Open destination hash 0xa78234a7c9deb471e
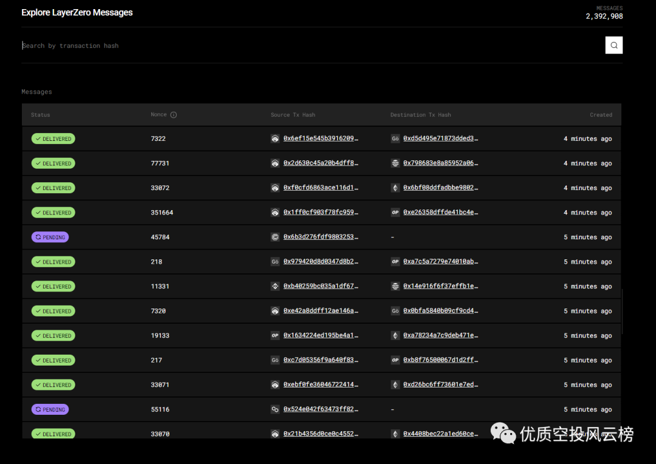Image resolution: width=656 pixels, height=464 pixels. coord(440,336)
